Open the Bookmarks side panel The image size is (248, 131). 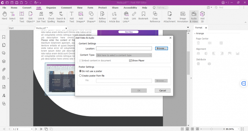point(4,37)
